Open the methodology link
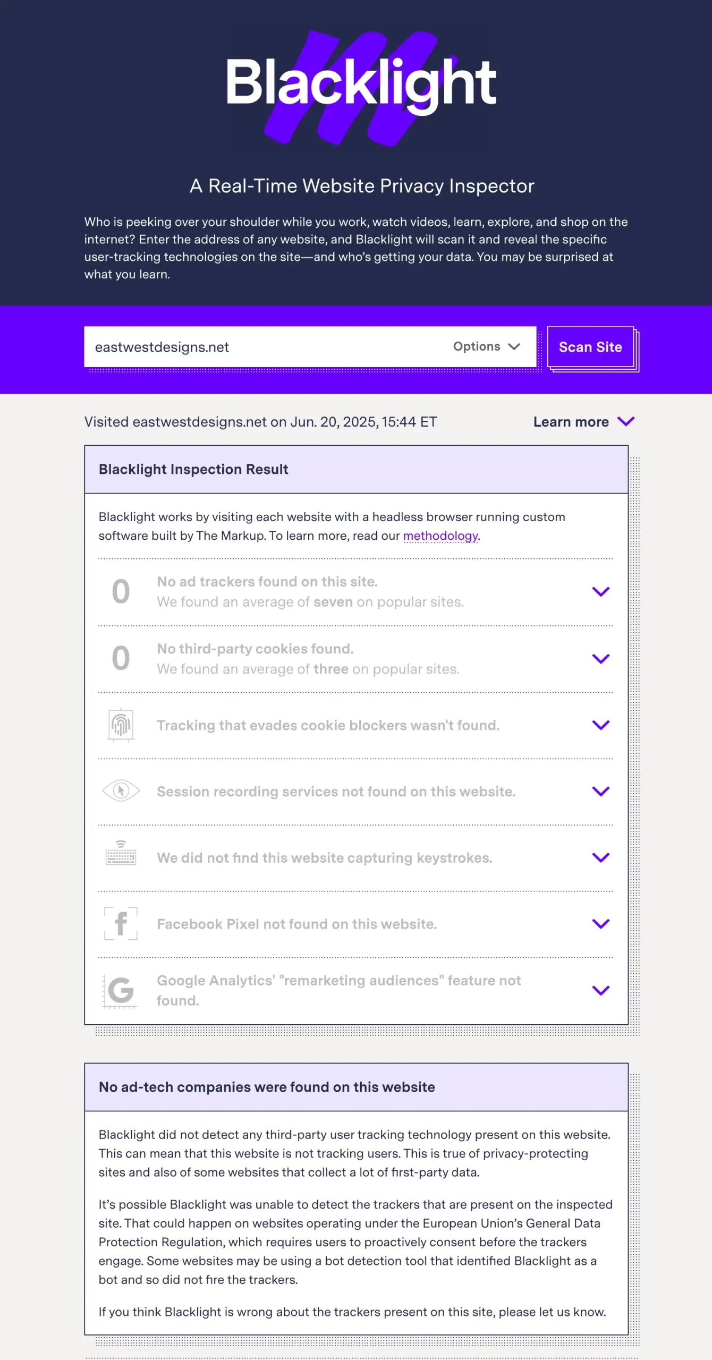This screenshot has width=712, height=1360. (440, 537)
